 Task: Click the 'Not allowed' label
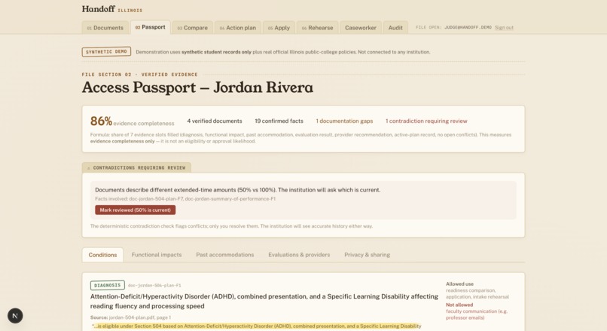click(x=459, y=305)
